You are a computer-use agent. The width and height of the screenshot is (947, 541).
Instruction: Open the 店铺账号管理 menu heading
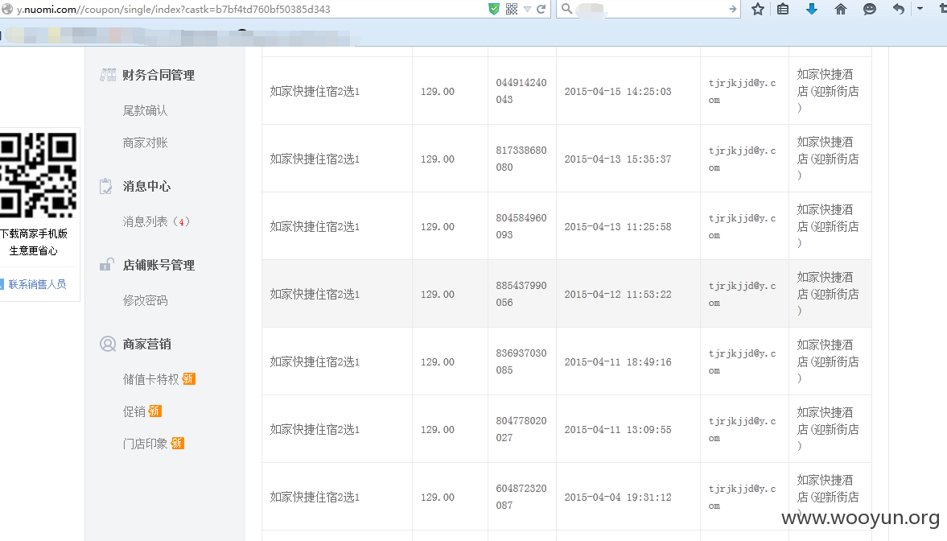click(159, 266)
